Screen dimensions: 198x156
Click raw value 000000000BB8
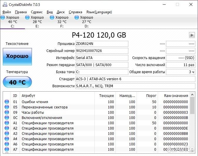point(175,134)
